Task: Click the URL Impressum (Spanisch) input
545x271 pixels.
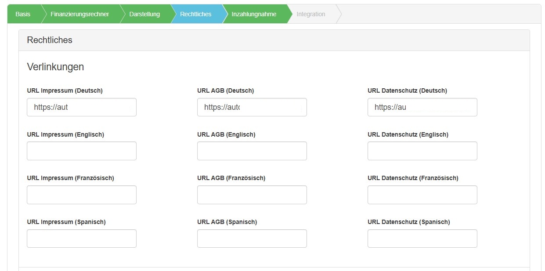Action: click(x=82, y=238)
